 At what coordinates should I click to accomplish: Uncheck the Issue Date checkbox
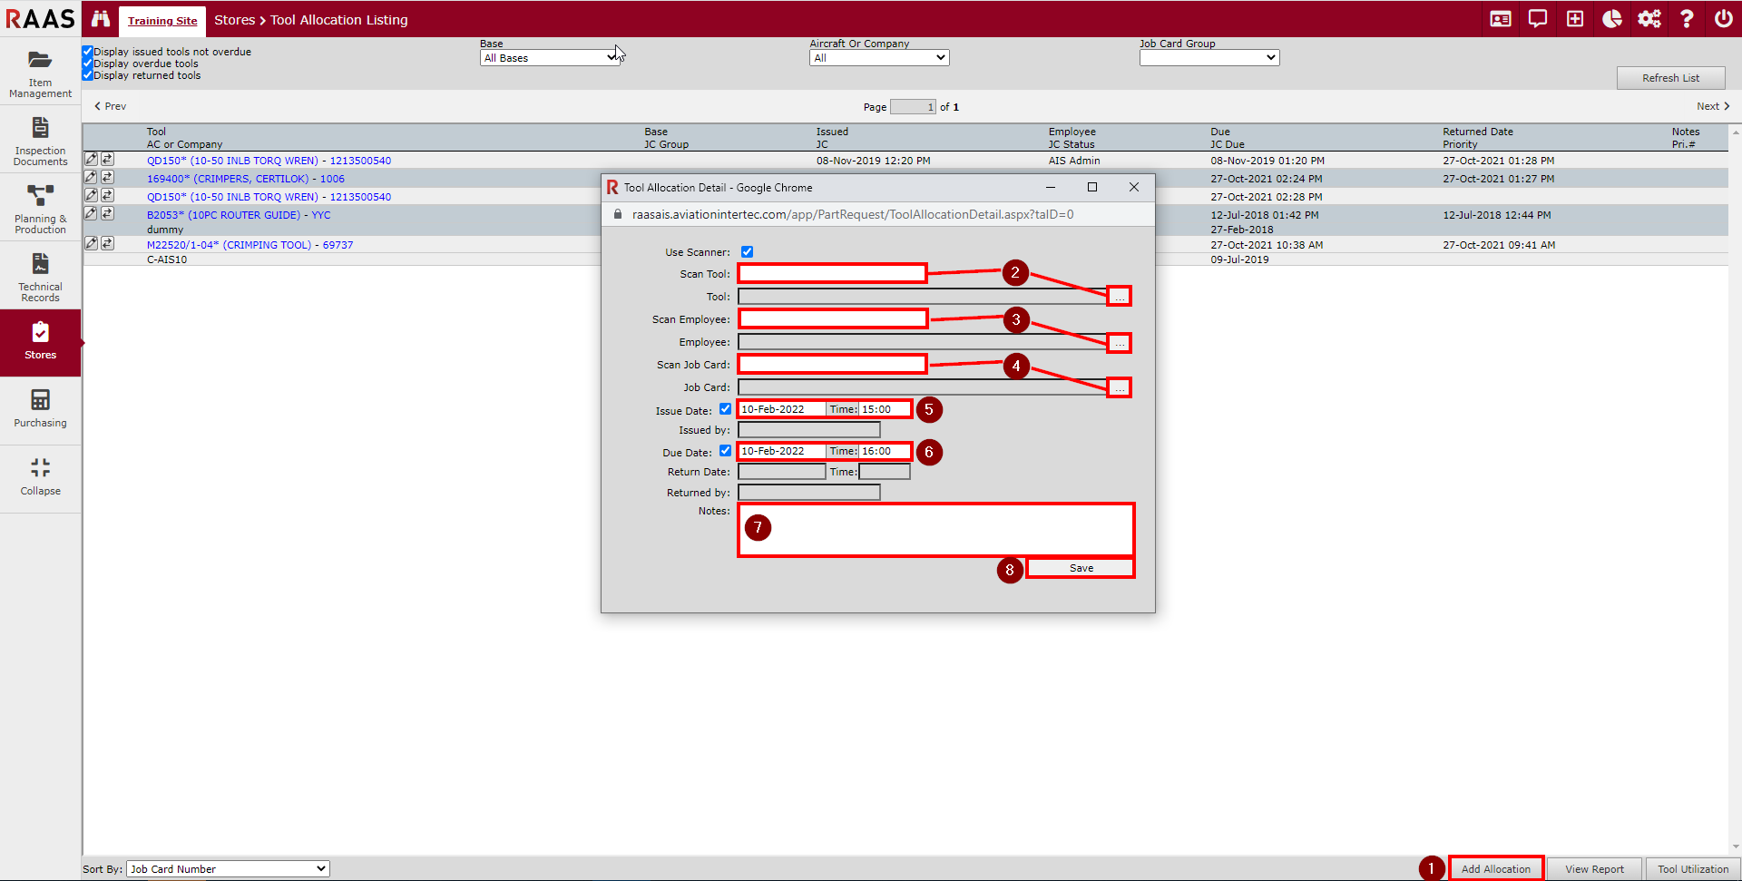[x=725, y=409]
